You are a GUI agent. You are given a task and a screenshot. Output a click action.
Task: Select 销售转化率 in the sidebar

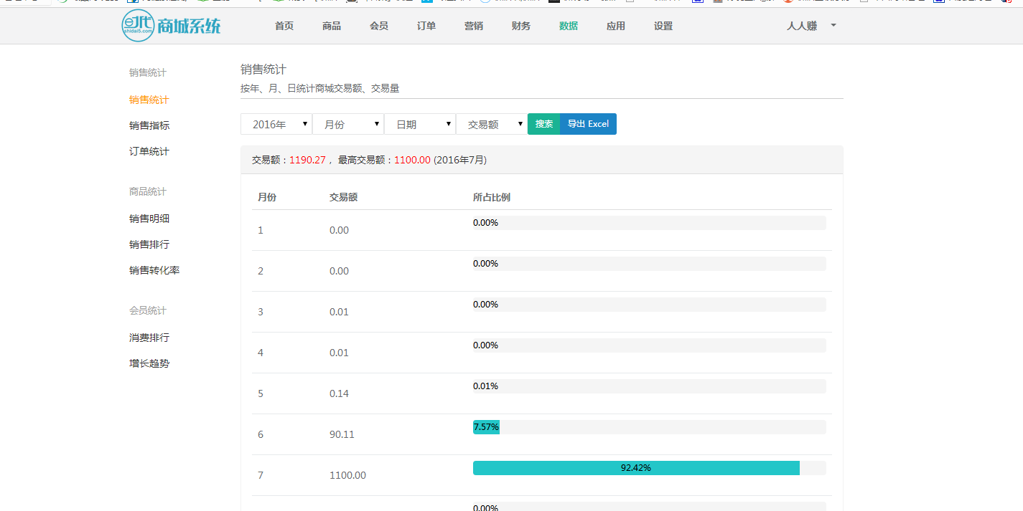pyautogui.click(x=154, y=270)
